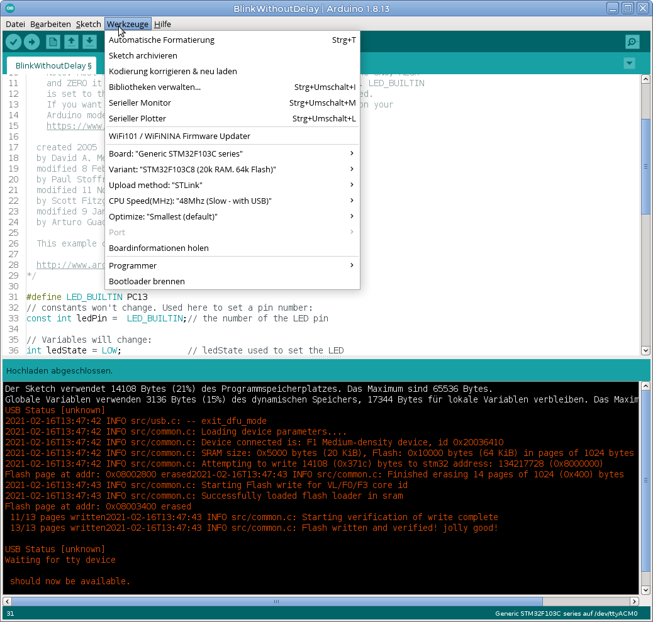Click the Verify (checkmark) toolbar icon

13,42
